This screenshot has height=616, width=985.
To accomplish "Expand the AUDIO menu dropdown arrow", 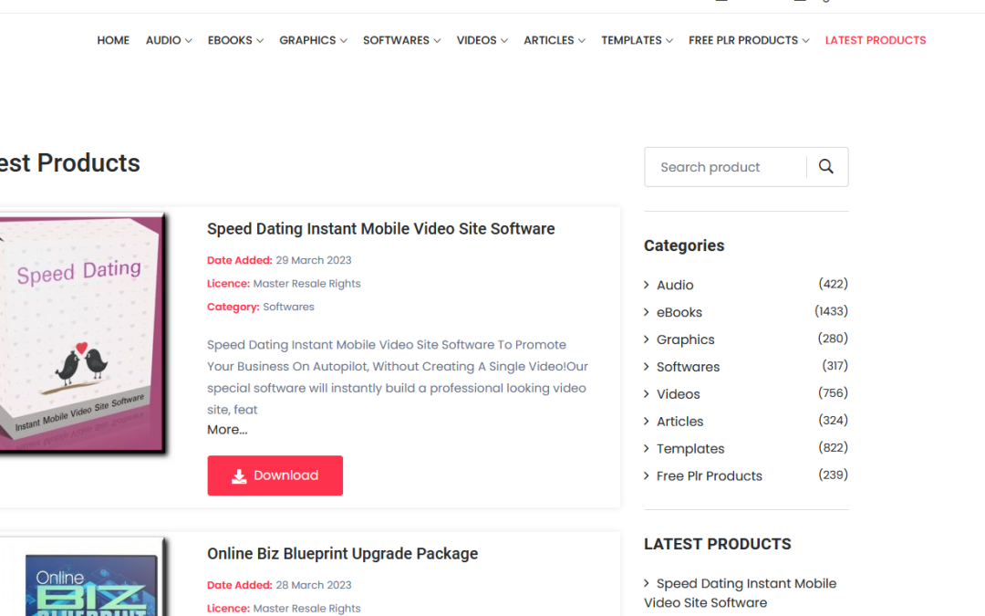I will pyautogui.click(x=189, y=41).
